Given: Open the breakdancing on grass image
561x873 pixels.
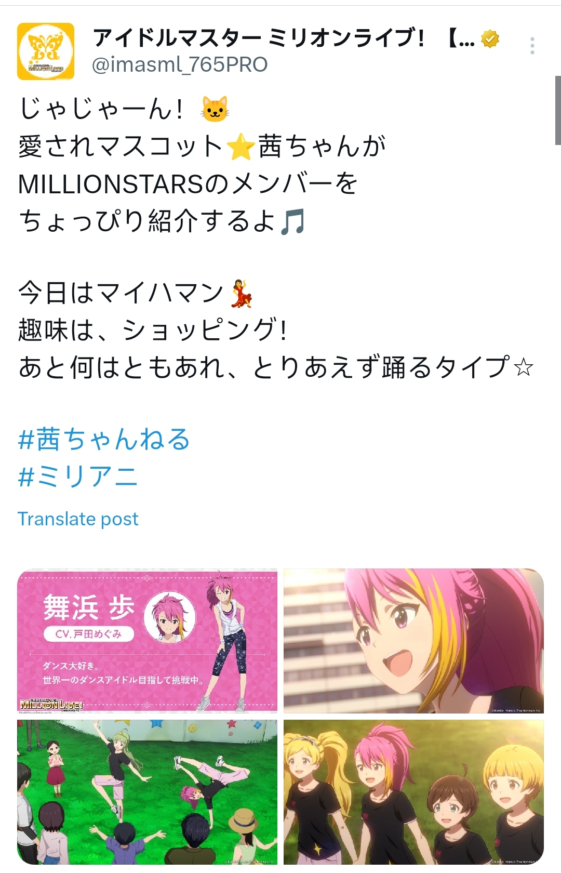Looking at the screenshot, I should (x=148, y=791).
